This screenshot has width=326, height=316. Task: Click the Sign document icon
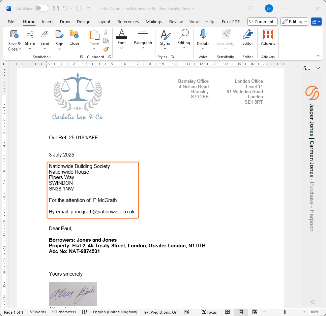(x=59, y=34)
